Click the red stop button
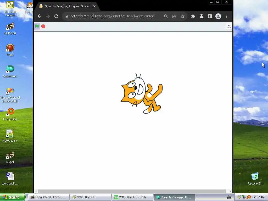 [x=43, y=26]
